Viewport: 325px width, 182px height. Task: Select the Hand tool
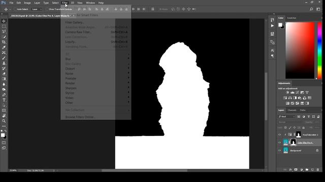click(x=4, y=116)
